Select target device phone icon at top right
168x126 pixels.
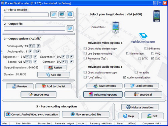pyautogui.click(x=157, y=16)
